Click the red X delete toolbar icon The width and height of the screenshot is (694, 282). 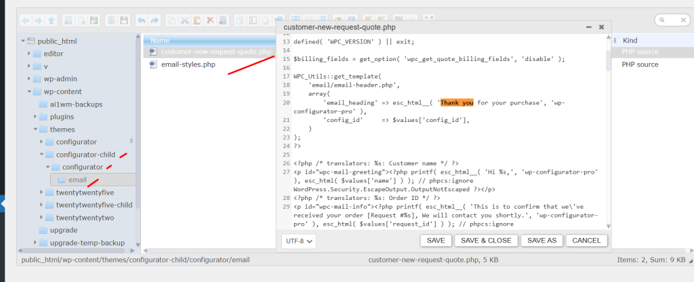(x=210, y=20)
